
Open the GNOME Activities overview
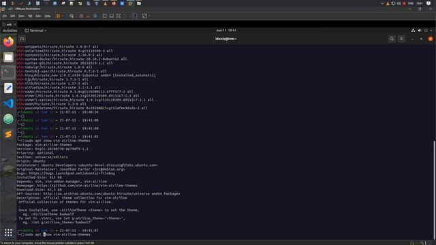(10, 31)
